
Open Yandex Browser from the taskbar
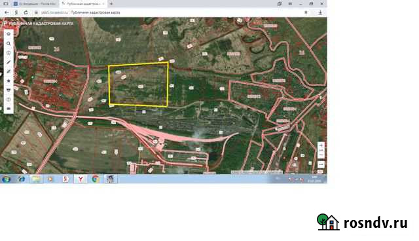pyautogui.click(x=81, y=179)
